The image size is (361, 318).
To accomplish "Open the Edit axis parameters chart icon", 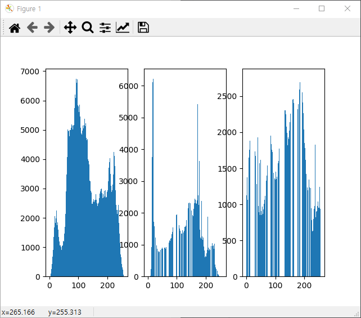I will tap(123, 28).
